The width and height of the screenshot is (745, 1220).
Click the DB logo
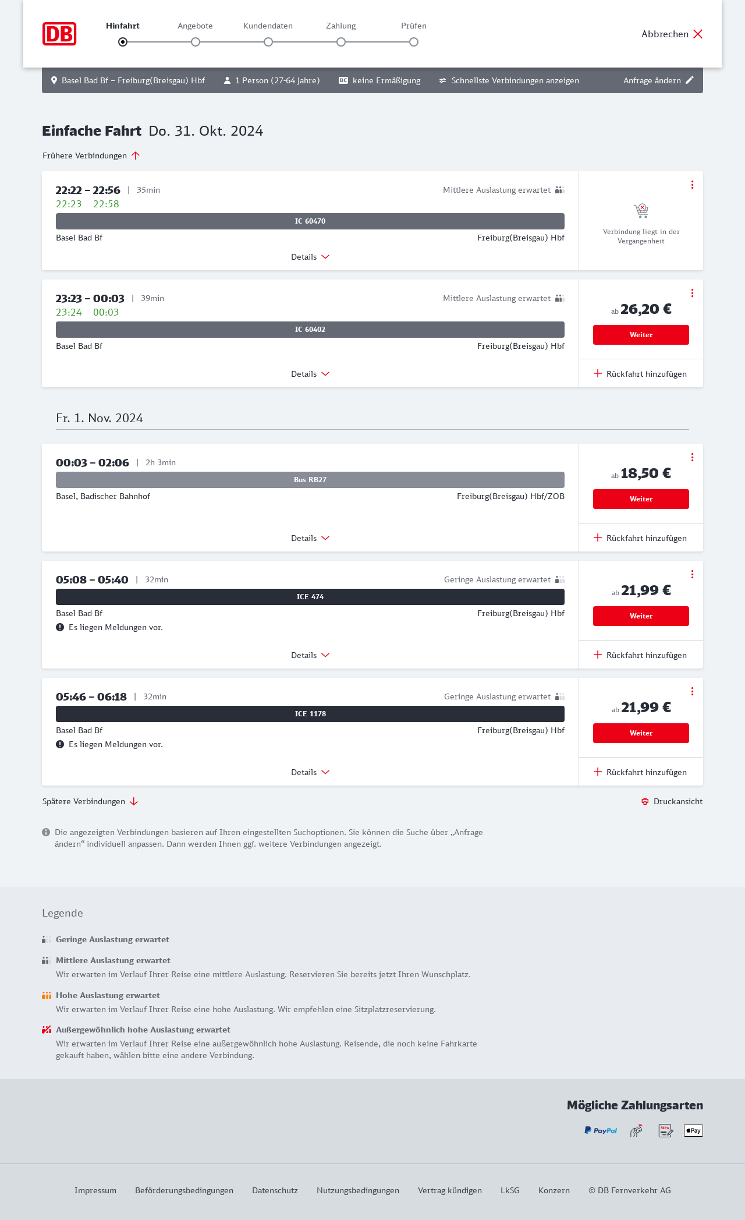tap(59, 34)
